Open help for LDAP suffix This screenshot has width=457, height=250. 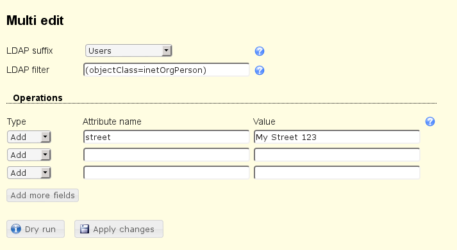coord(260,51)
